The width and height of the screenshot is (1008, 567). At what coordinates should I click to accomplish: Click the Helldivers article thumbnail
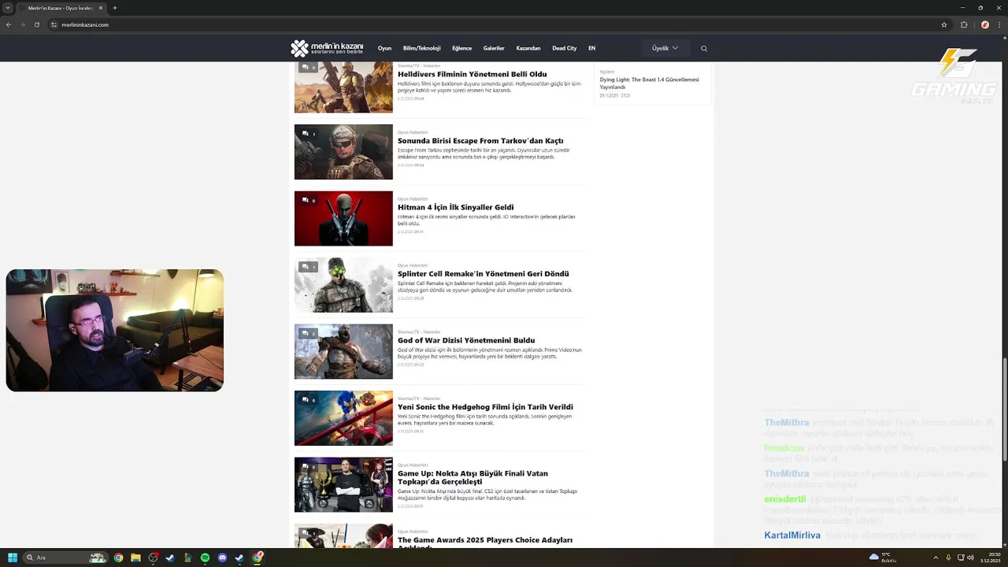(343, 87)
